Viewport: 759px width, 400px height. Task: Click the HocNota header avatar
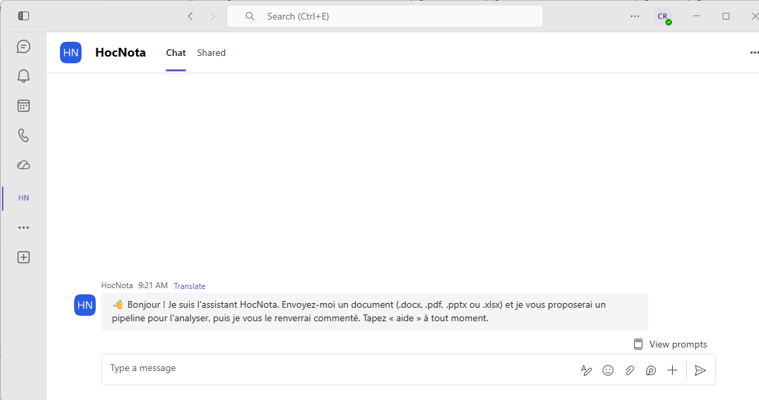[x=71, y=53]
